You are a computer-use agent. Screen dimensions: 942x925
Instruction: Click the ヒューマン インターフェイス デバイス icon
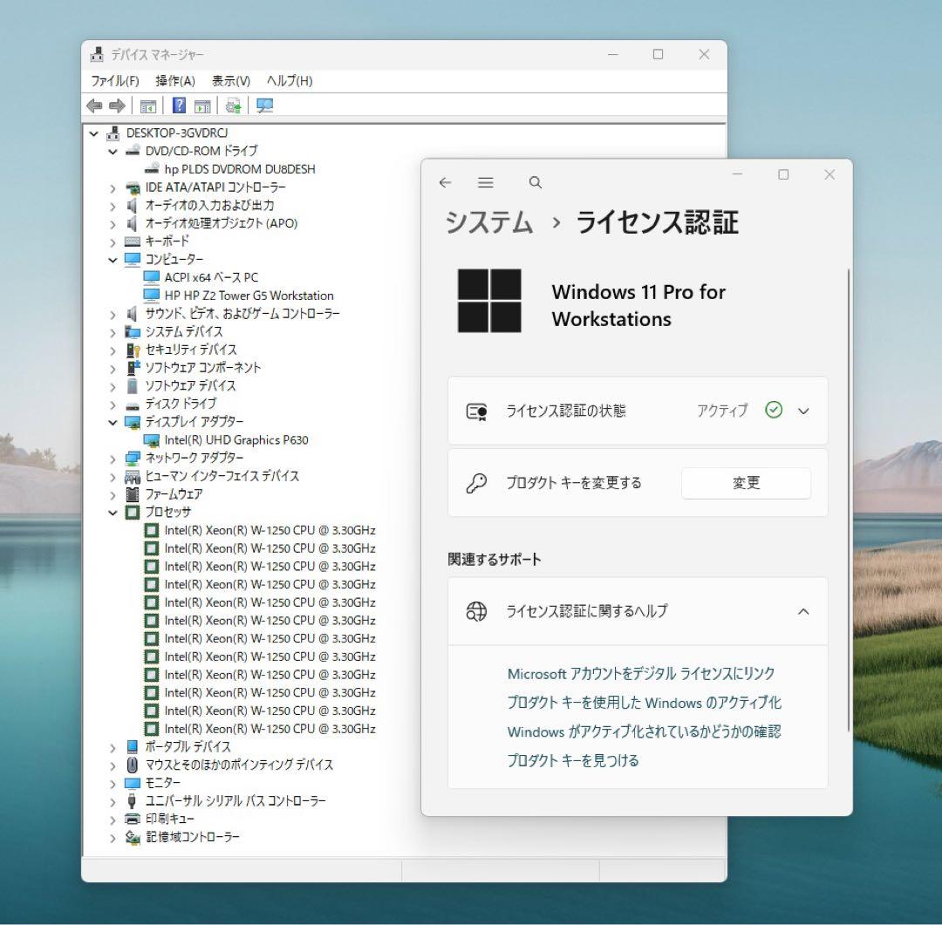coord(133,476)
